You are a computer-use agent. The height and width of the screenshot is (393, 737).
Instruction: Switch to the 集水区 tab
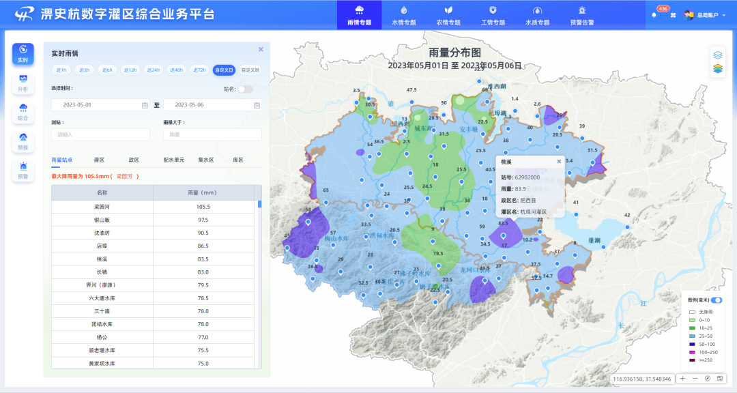[206, 160]
